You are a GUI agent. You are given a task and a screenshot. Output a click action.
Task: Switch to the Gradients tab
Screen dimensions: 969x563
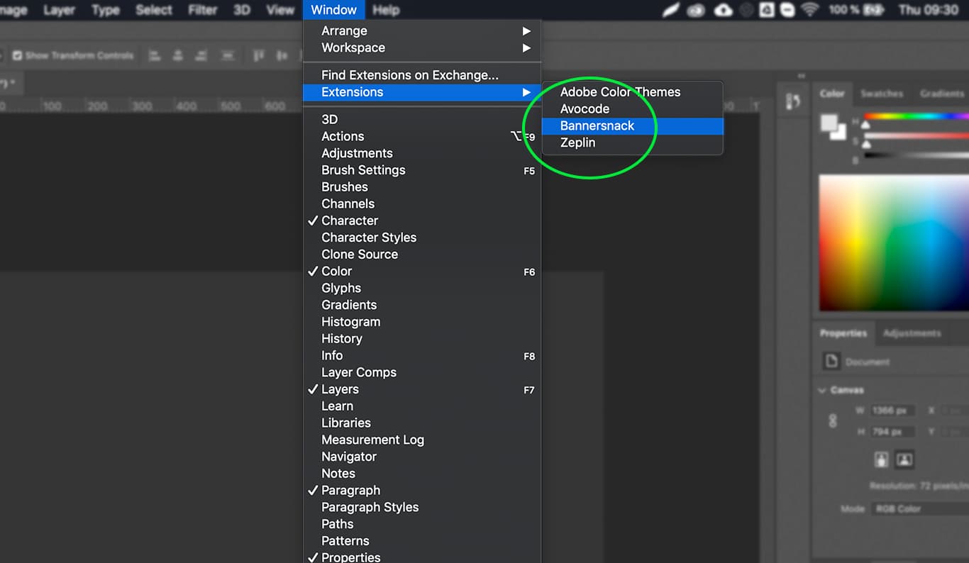[942, 94]
